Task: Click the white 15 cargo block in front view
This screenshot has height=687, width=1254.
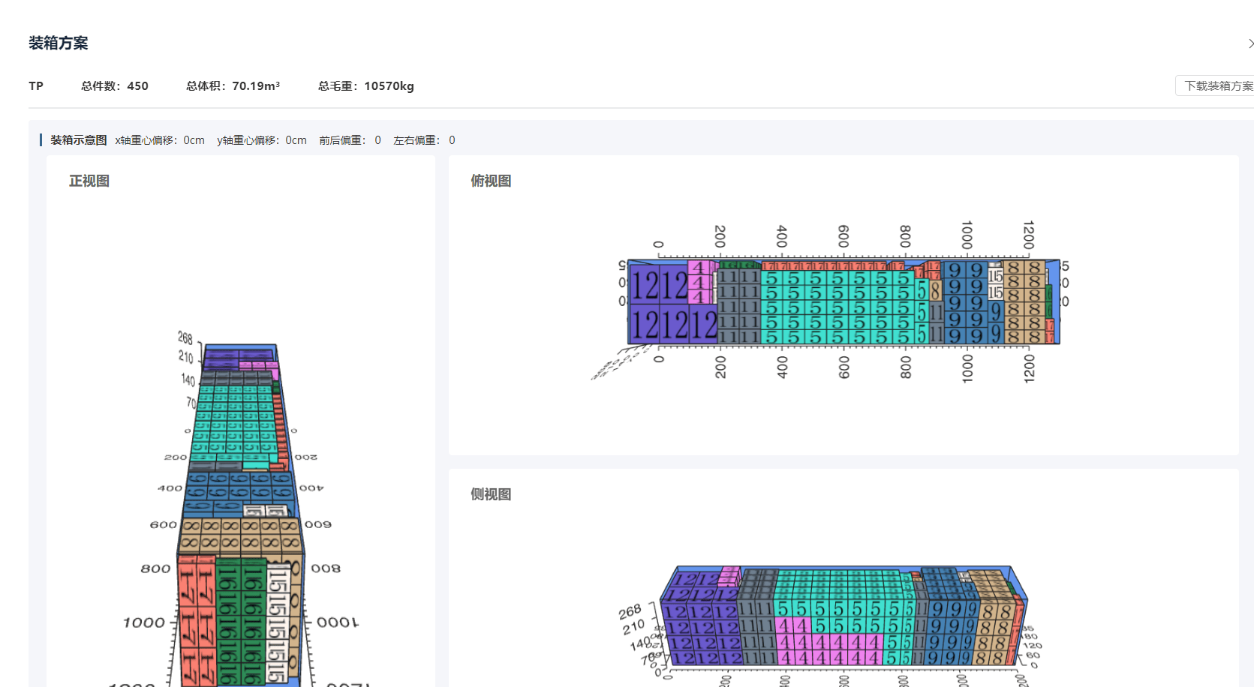Action: coord(278,624)
